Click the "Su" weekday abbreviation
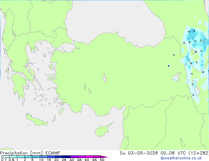209x161 pixels. coord(122,153)
